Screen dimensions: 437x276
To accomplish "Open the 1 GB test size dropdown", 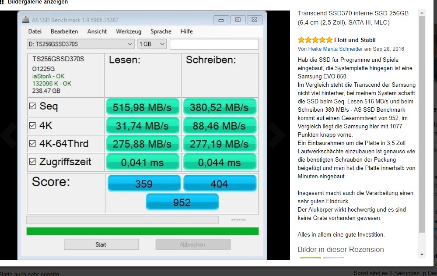I will (152, 44).
